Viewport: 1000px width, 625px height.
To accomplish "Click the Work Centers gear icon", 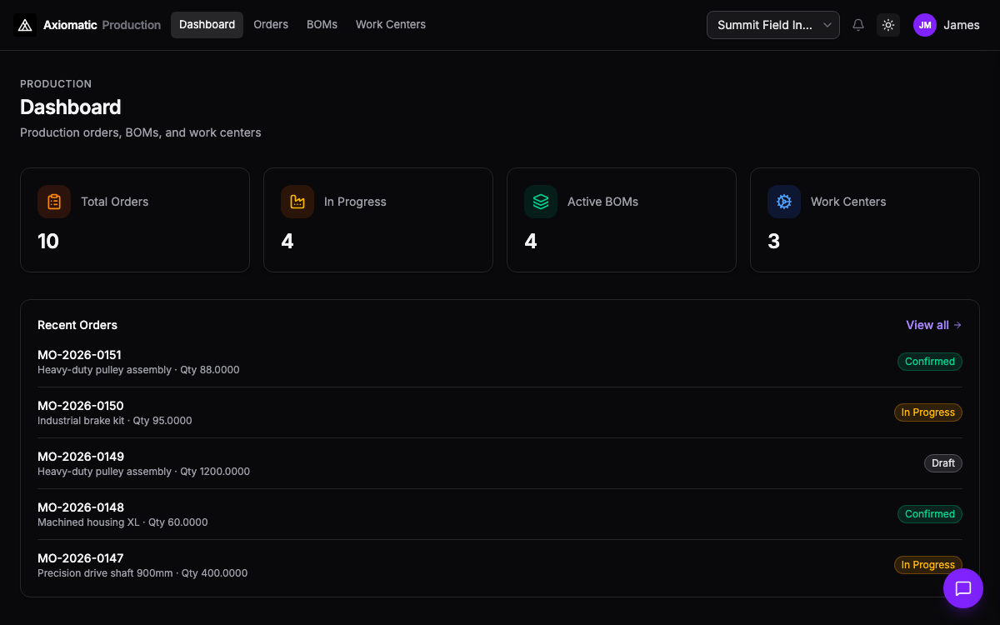I will pos(784,202).
